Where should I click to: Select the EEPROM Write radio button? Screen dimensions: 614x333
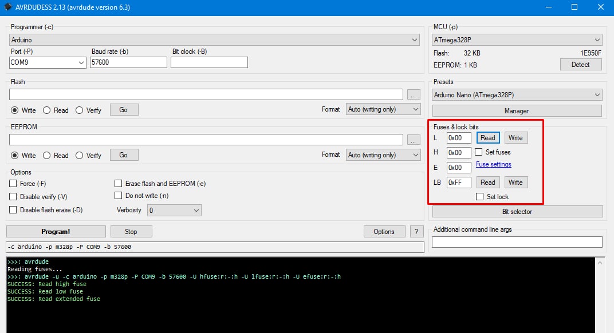pos(14,156)
